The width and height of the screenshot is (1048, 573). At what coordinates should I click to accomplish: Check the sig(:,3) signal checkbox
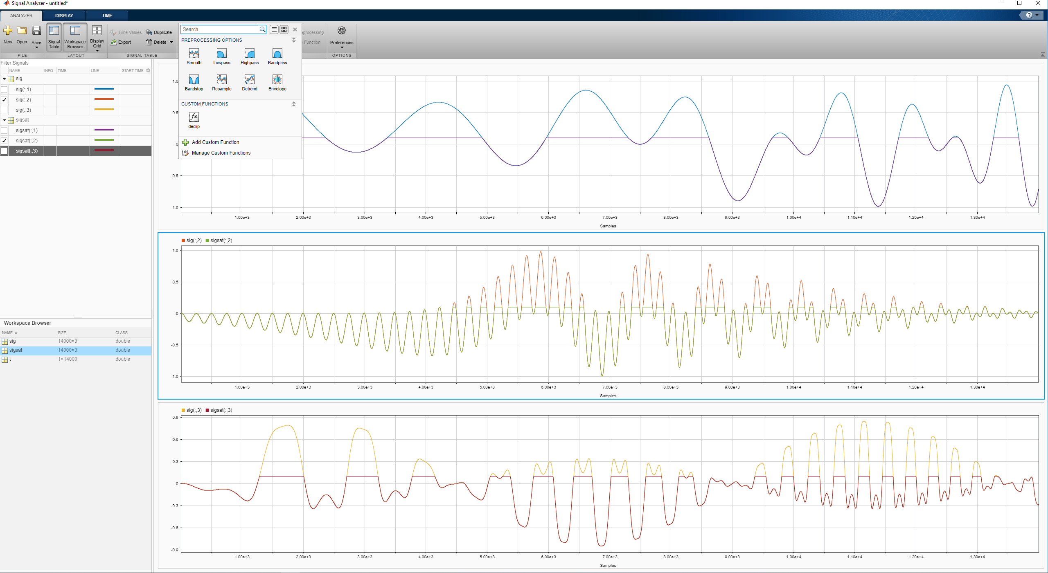point(5,110)
